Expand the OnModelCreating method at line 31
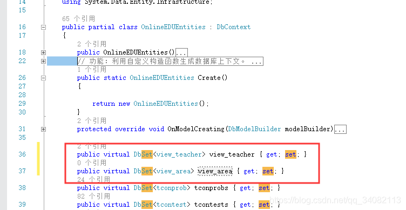406x210 pixels. pyautogui.click(x=44, y=129)
